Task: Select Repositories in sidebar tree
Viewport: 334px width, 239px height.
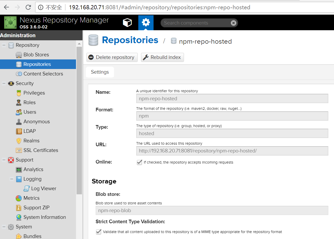Action: click(x=38, y=64)
